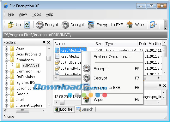Go up one folder with Up icon
This screenshot has height=122, width=170.
point(11,25)
